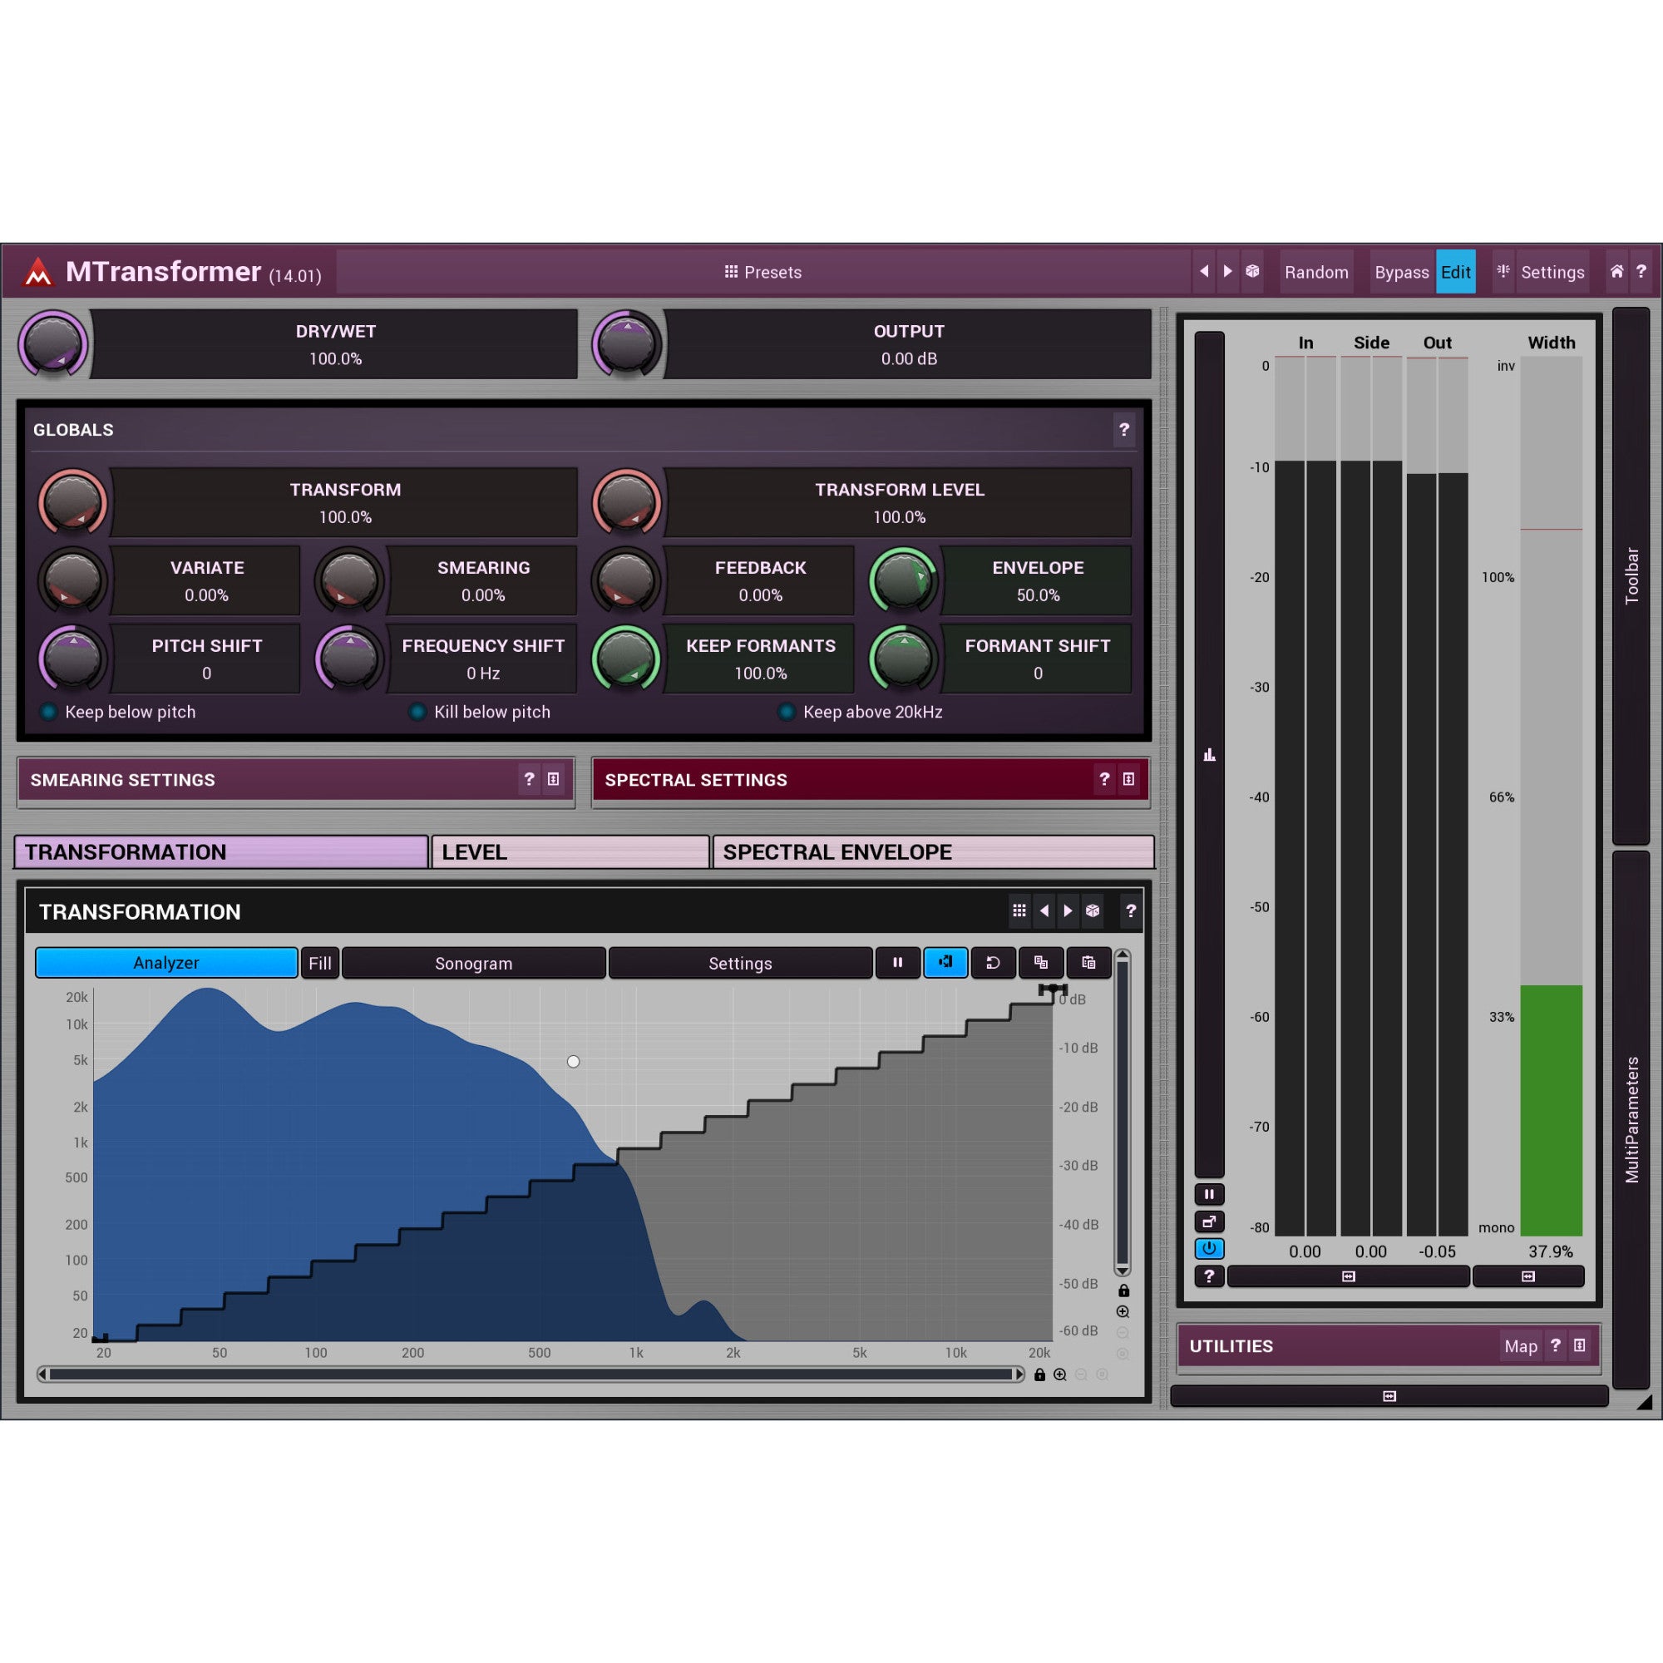Open Transformation graph presets grid icon
Viewport: 1663px width, 1663px height.
[x=1019, y=910]
